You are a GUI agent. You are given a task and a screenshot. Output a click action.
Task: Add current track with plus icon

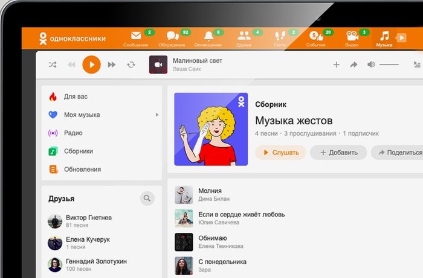[x=337, y=65]
